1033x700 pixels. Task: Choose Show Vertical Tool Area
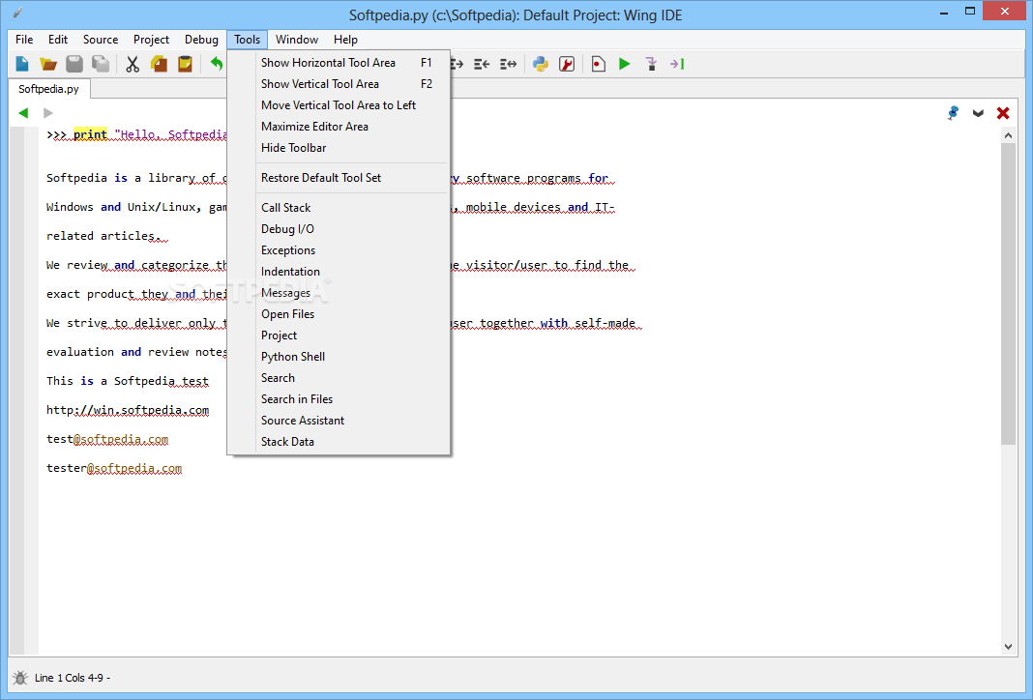click(339, 83)
